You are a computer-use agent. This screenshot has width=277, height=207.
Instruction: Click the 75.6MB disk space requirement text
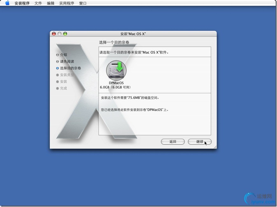click(x=130, y=98)
